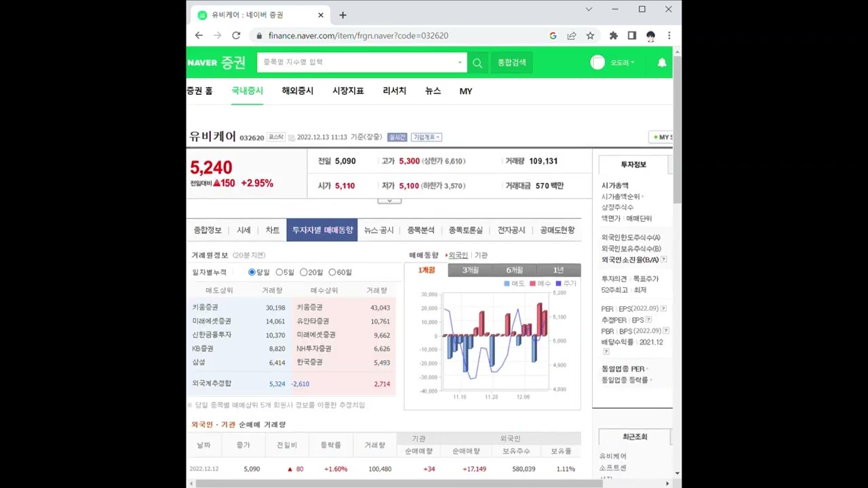Click the 통합검색 button
The image size is (868, 488).
511,62
